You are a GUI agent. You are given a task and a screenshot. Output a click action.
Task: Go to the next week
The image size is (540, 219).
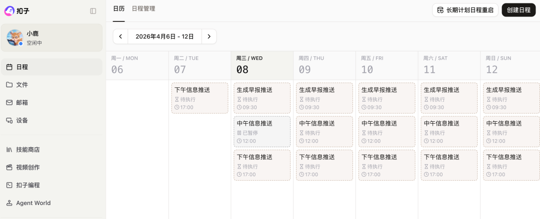tap(209, 36)
